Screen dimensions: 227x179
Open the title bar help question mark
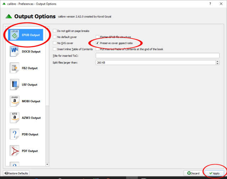(210, 4)
